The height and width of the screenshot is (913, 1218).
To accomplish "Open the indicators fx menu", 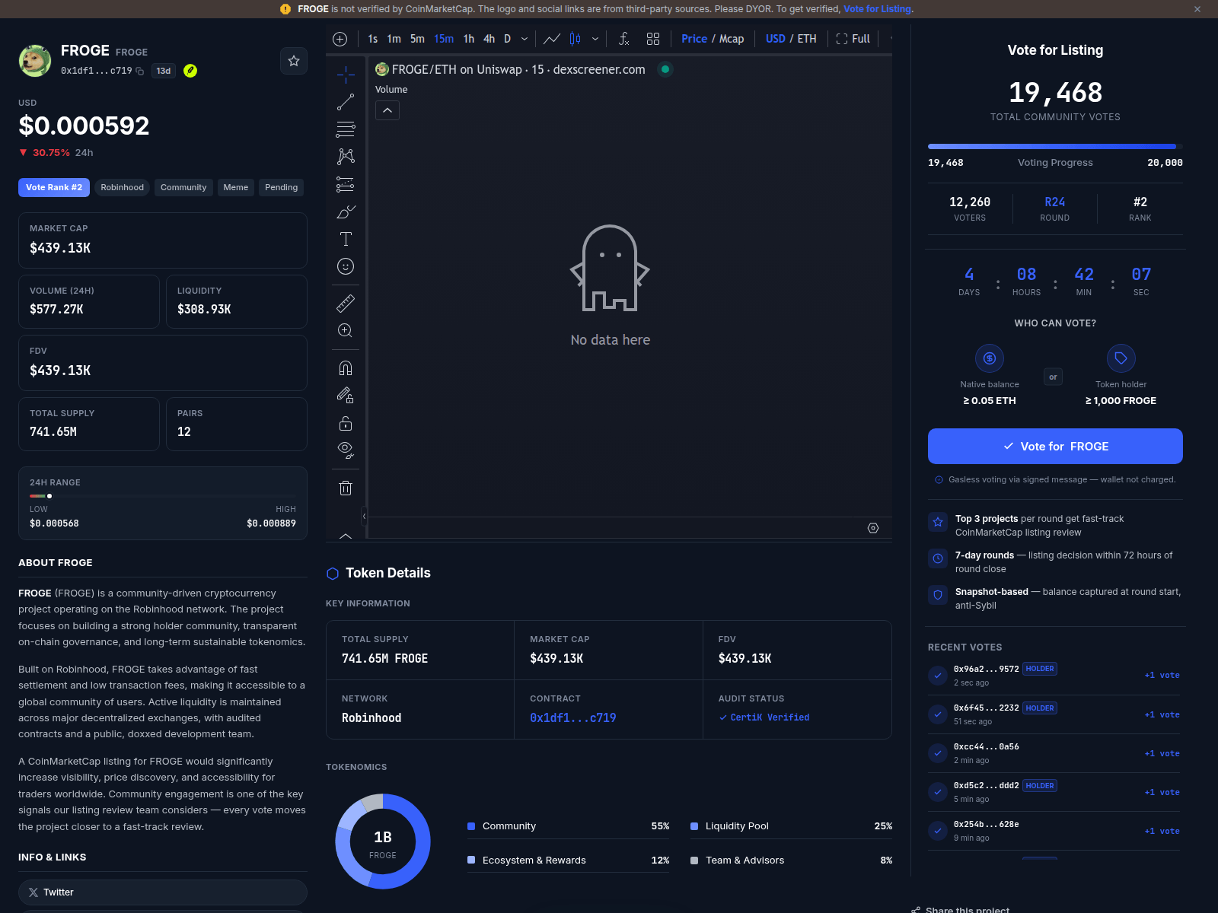I will [624, 39].
